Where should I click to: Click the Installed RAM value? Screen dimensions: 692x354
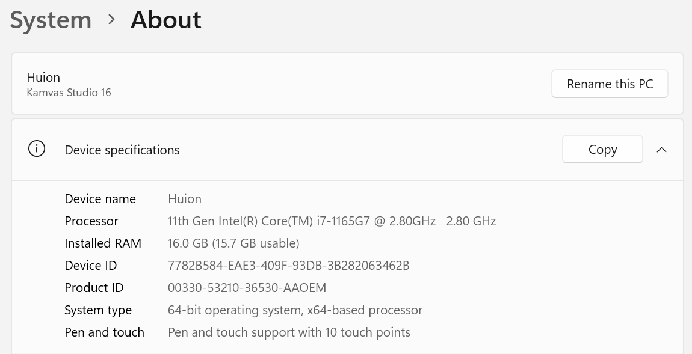tap(233, 243)
